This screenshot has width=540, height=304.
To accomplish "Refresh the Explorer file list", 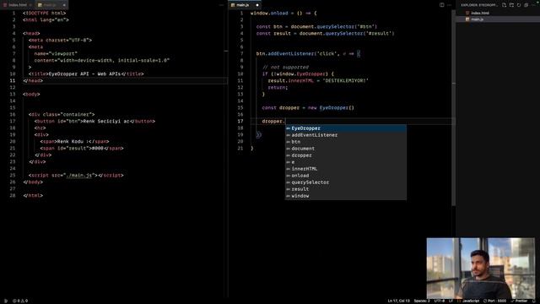I will (x=519, y=5).
